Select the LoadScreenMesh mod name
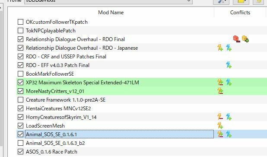This screenshot has height=157, width=267. tap(45, 126)
